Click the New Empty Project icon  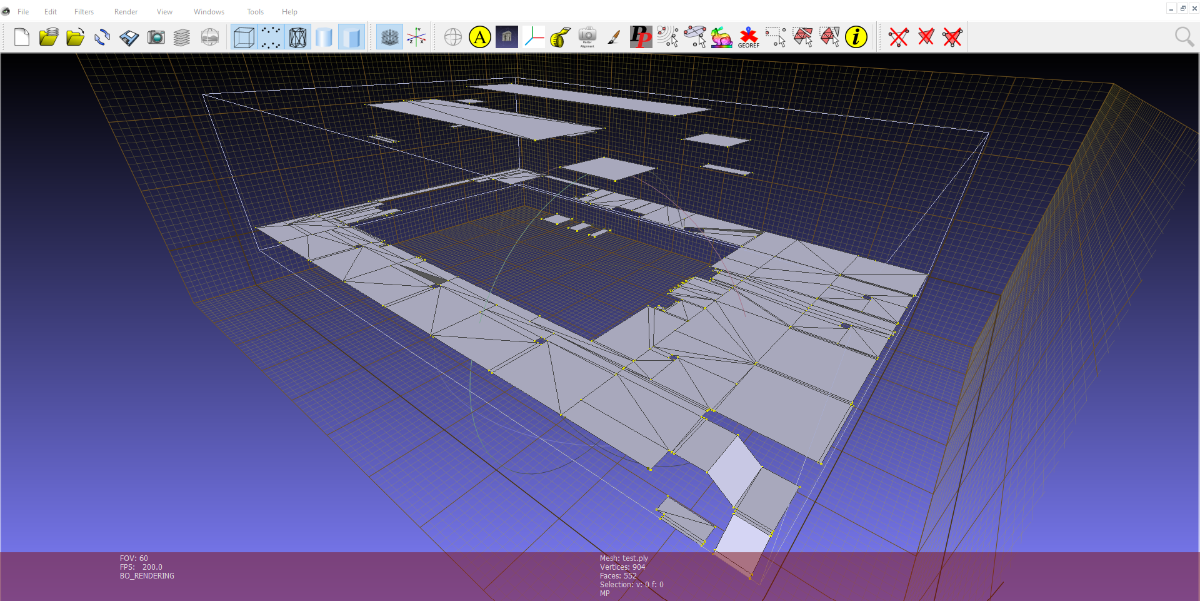22,38
